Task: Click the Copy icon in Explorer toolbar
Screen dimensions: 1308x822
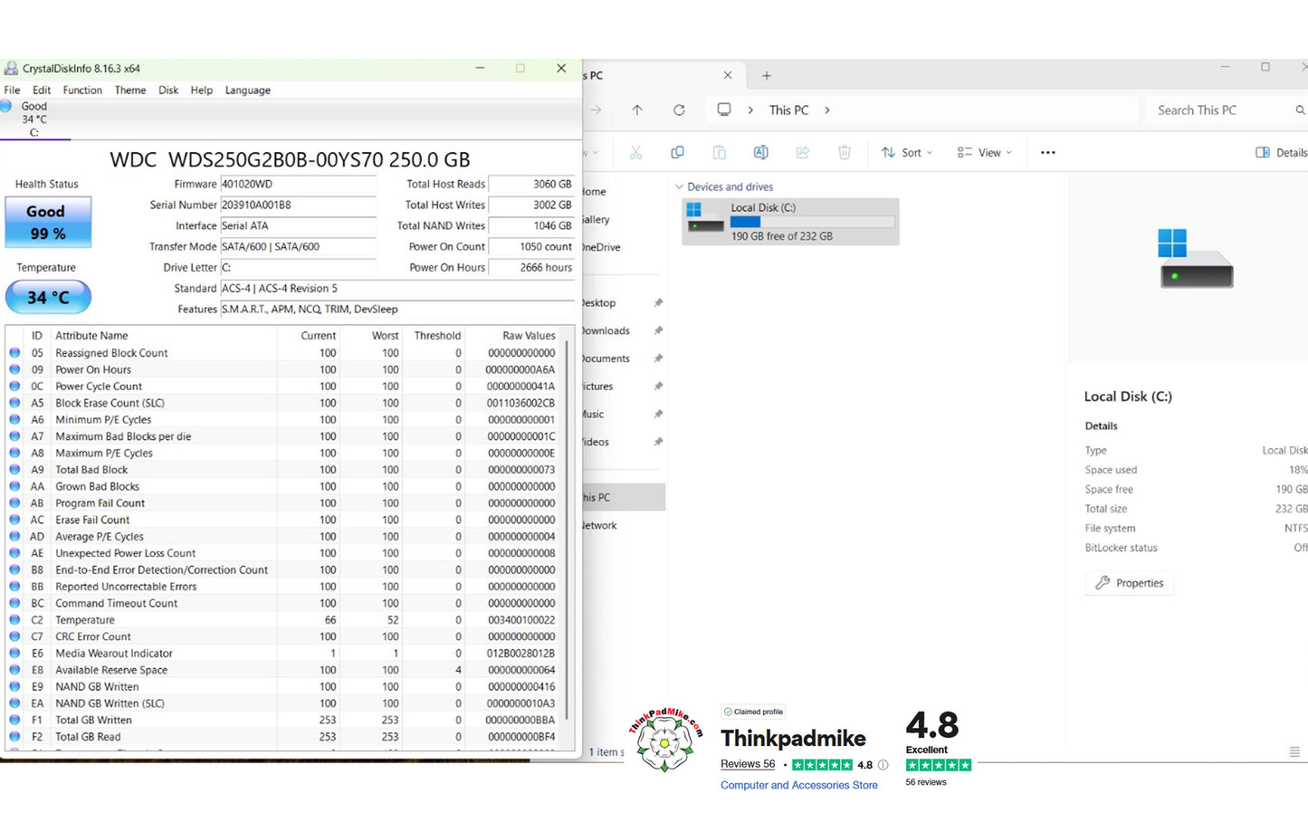Action: pyautogui.click(x=677, y=153)
